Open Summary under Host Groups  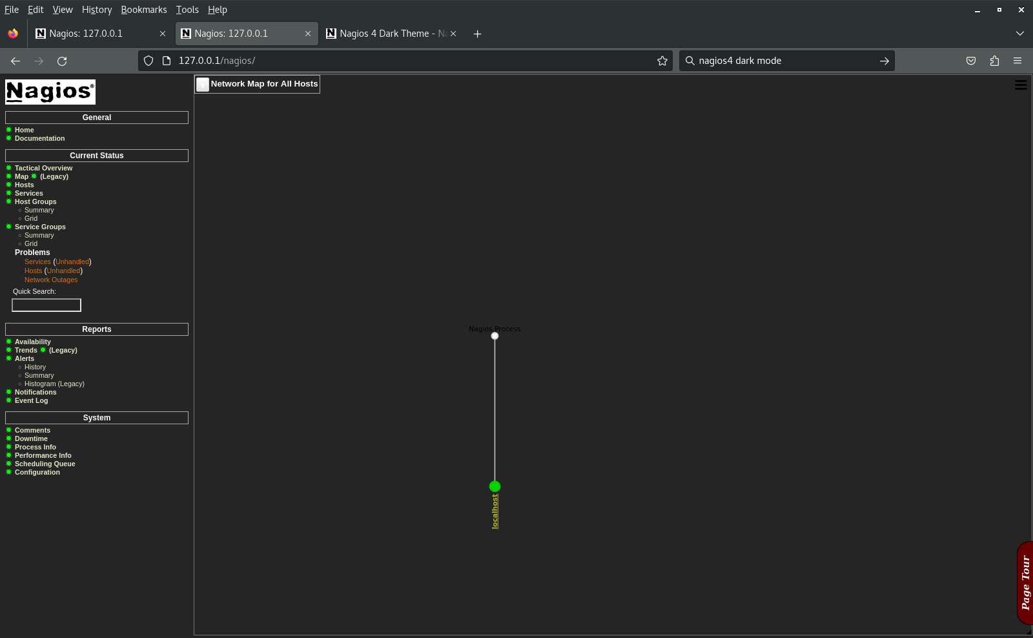pyautogui.click(x=39, y=210)
